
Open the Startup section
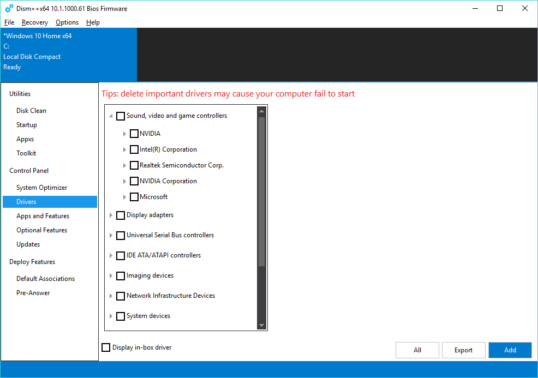pyautogui.click(x=26, y=125)
